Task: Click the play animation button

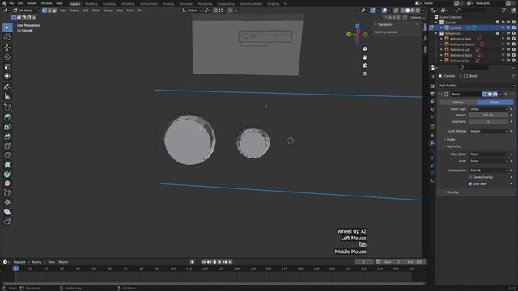Action: (x=219, y=262)
